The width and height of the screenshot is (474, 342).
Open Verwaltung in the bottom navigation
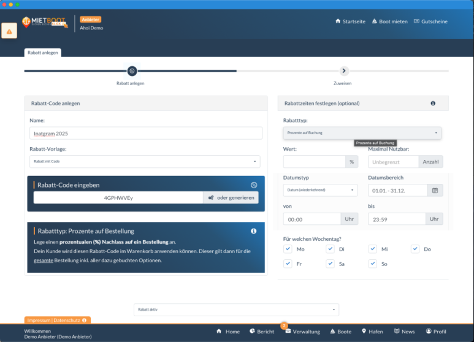[x=302, y=332]
